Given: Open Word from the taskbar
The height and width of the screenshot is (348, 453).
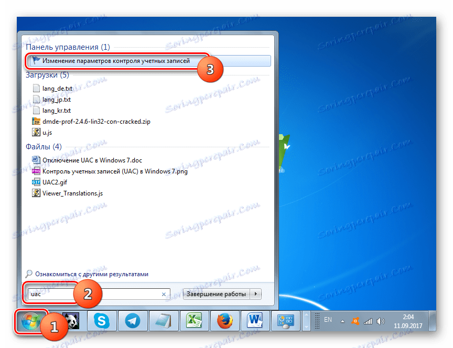Looking at the screenshot, I should coord(255,321).
